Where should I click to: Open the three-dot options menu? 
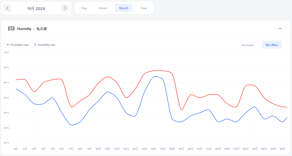click(280, 28)
